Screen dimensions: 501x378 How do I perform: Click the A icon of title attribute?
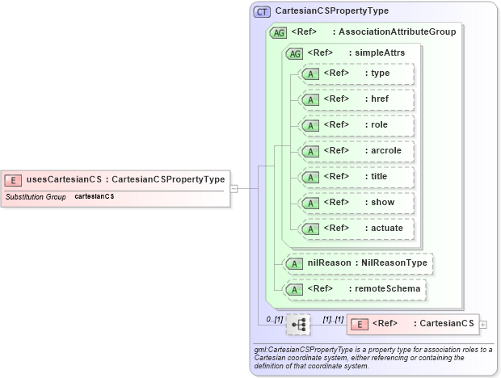click(x=310, y=178)
